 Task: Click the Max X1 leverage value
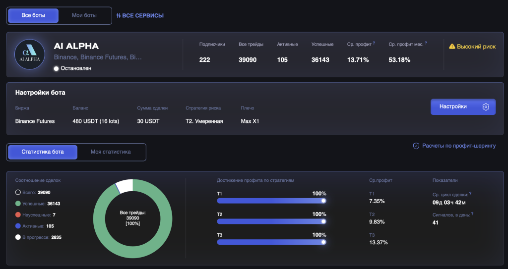coord(250,121)
